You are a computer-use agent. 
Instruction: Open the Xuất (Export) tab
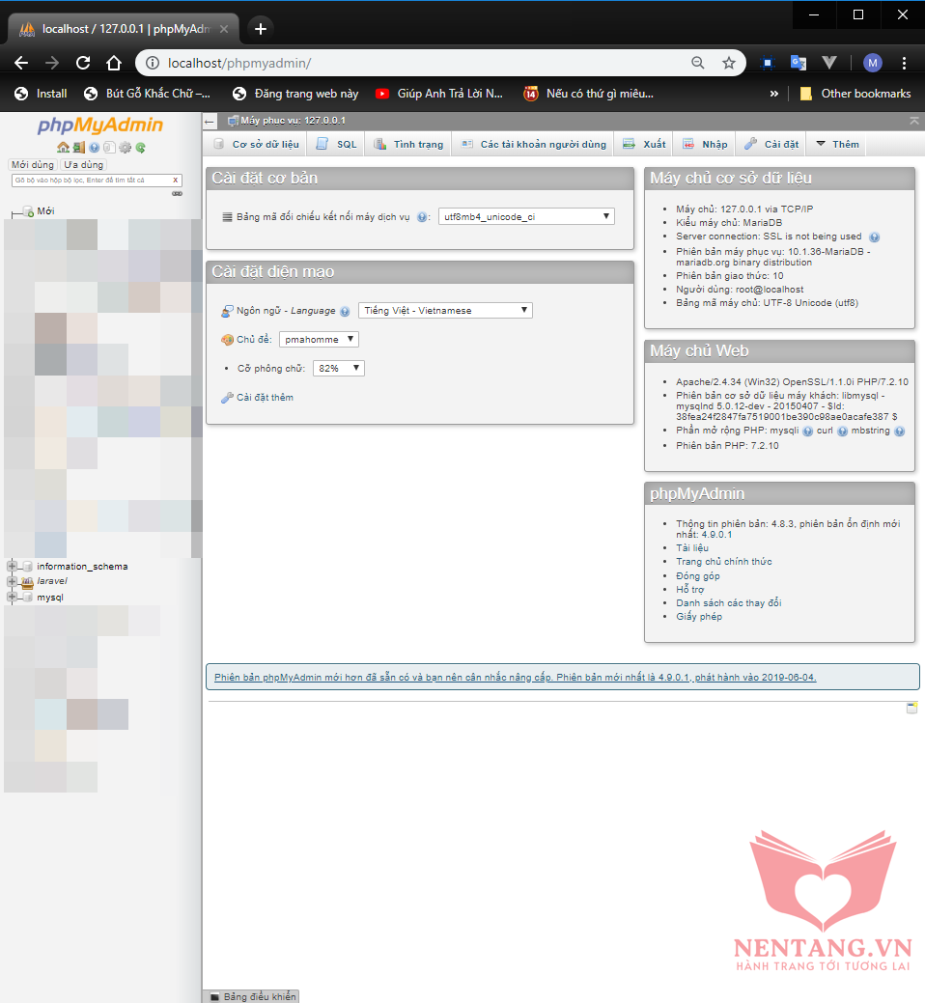coord(644,145)
